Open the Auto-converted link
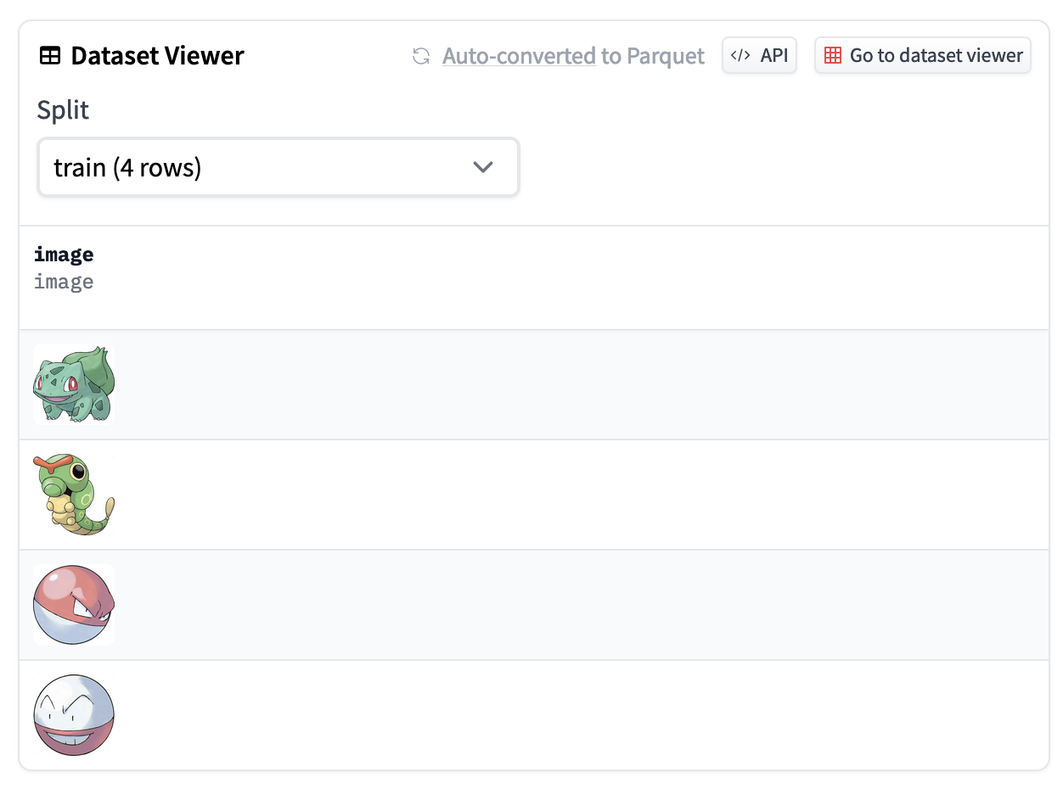This screenshot has width=1063, height=789. point(519,56)
